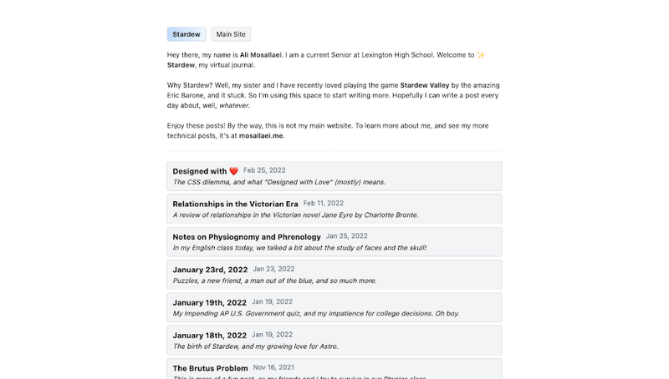Open the Main Site tab
The width and height of the screenshot is (669, 379).
231,34
